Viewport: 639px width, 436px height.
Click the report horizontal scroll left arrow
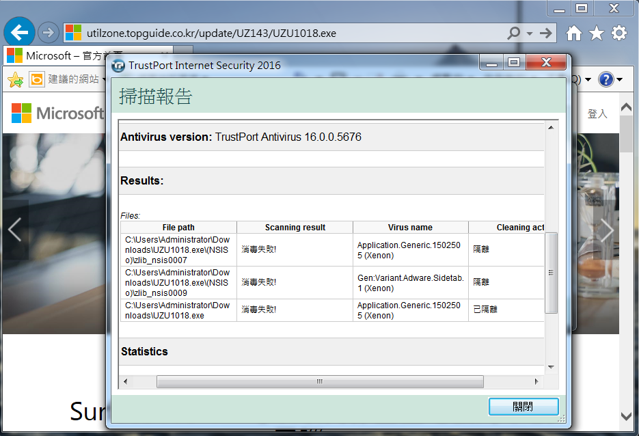click(125, 381)
